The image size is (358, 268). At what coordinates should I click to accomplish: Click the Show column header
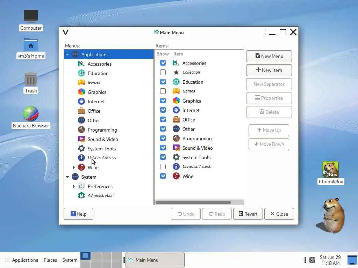(x=163, y=54)
